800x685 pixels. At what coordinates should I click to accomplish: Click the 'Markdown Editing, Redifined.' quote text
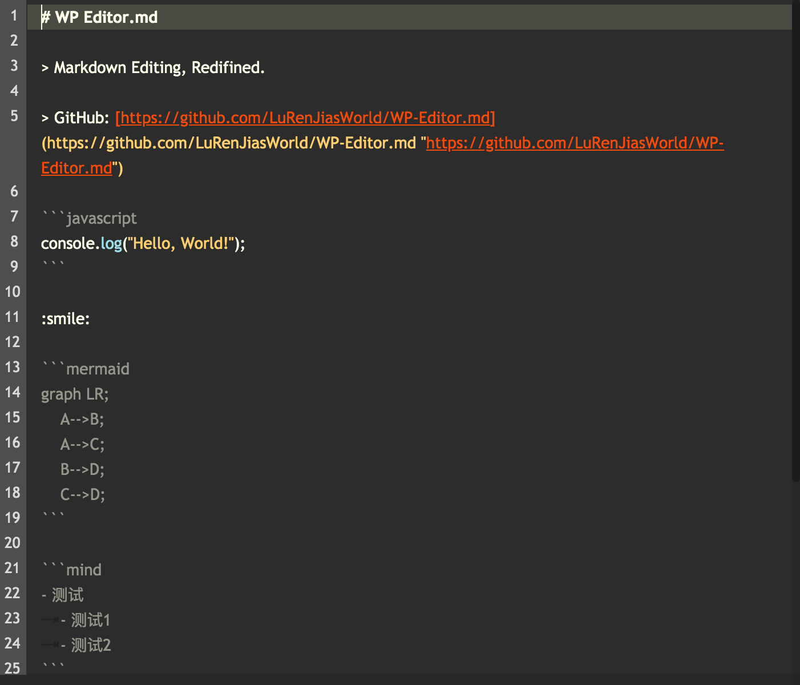pos(159,67)
